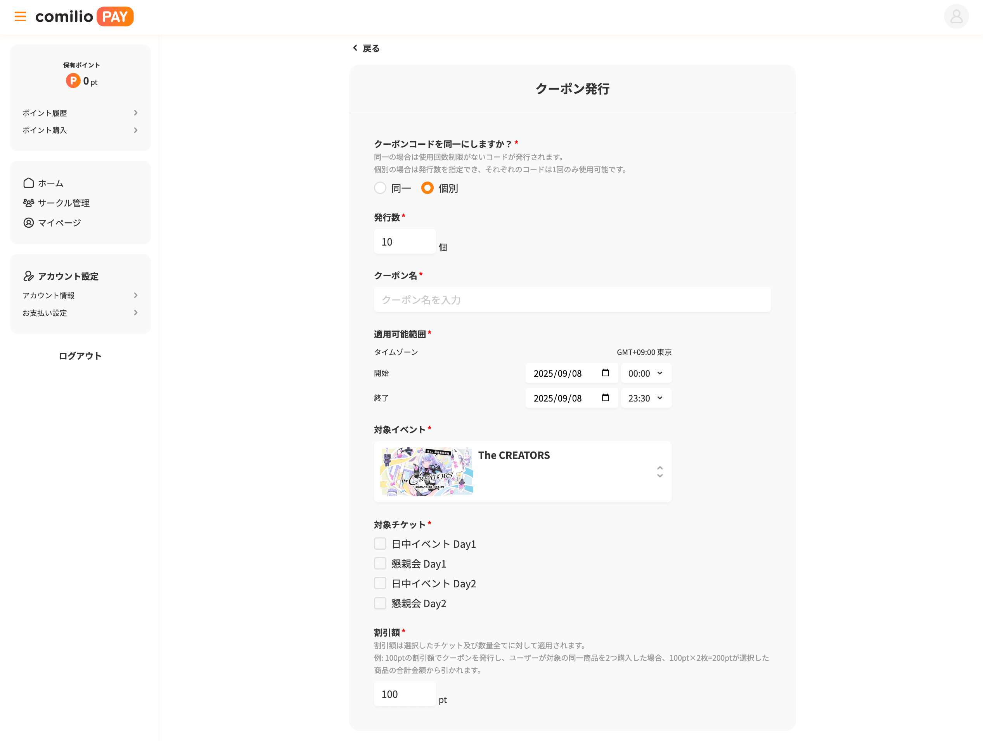
Task: Click the ログアウト logout button
Action: click(80, 356)
